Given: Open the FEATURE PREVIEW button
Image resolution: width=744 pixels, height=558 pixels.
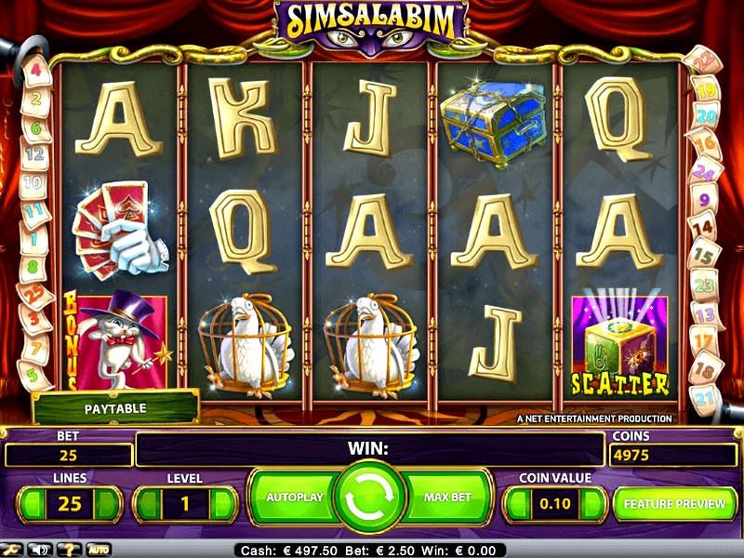Looking at the screenshot, I should click(x=675, y=503).
